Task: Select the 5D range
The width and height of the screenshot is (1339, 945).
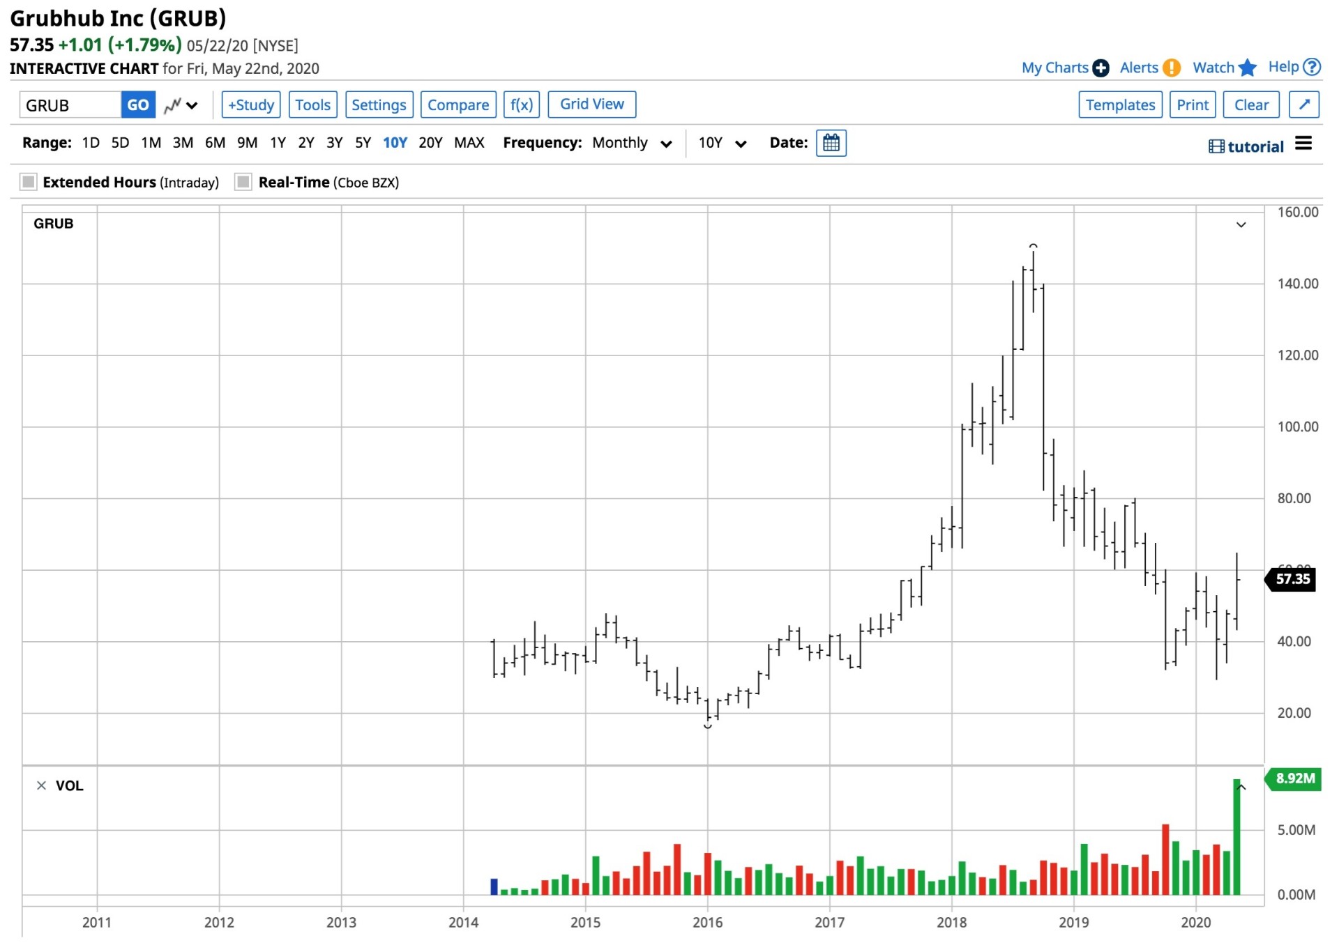Action: click(x=120, y=143)
